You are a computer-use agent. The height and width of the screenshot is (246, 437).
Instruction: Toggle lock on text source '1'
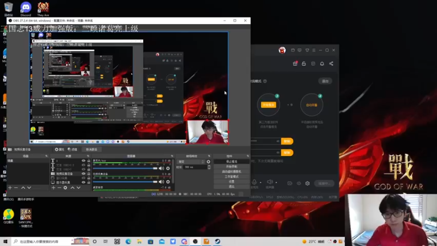(x=88, y=161)
